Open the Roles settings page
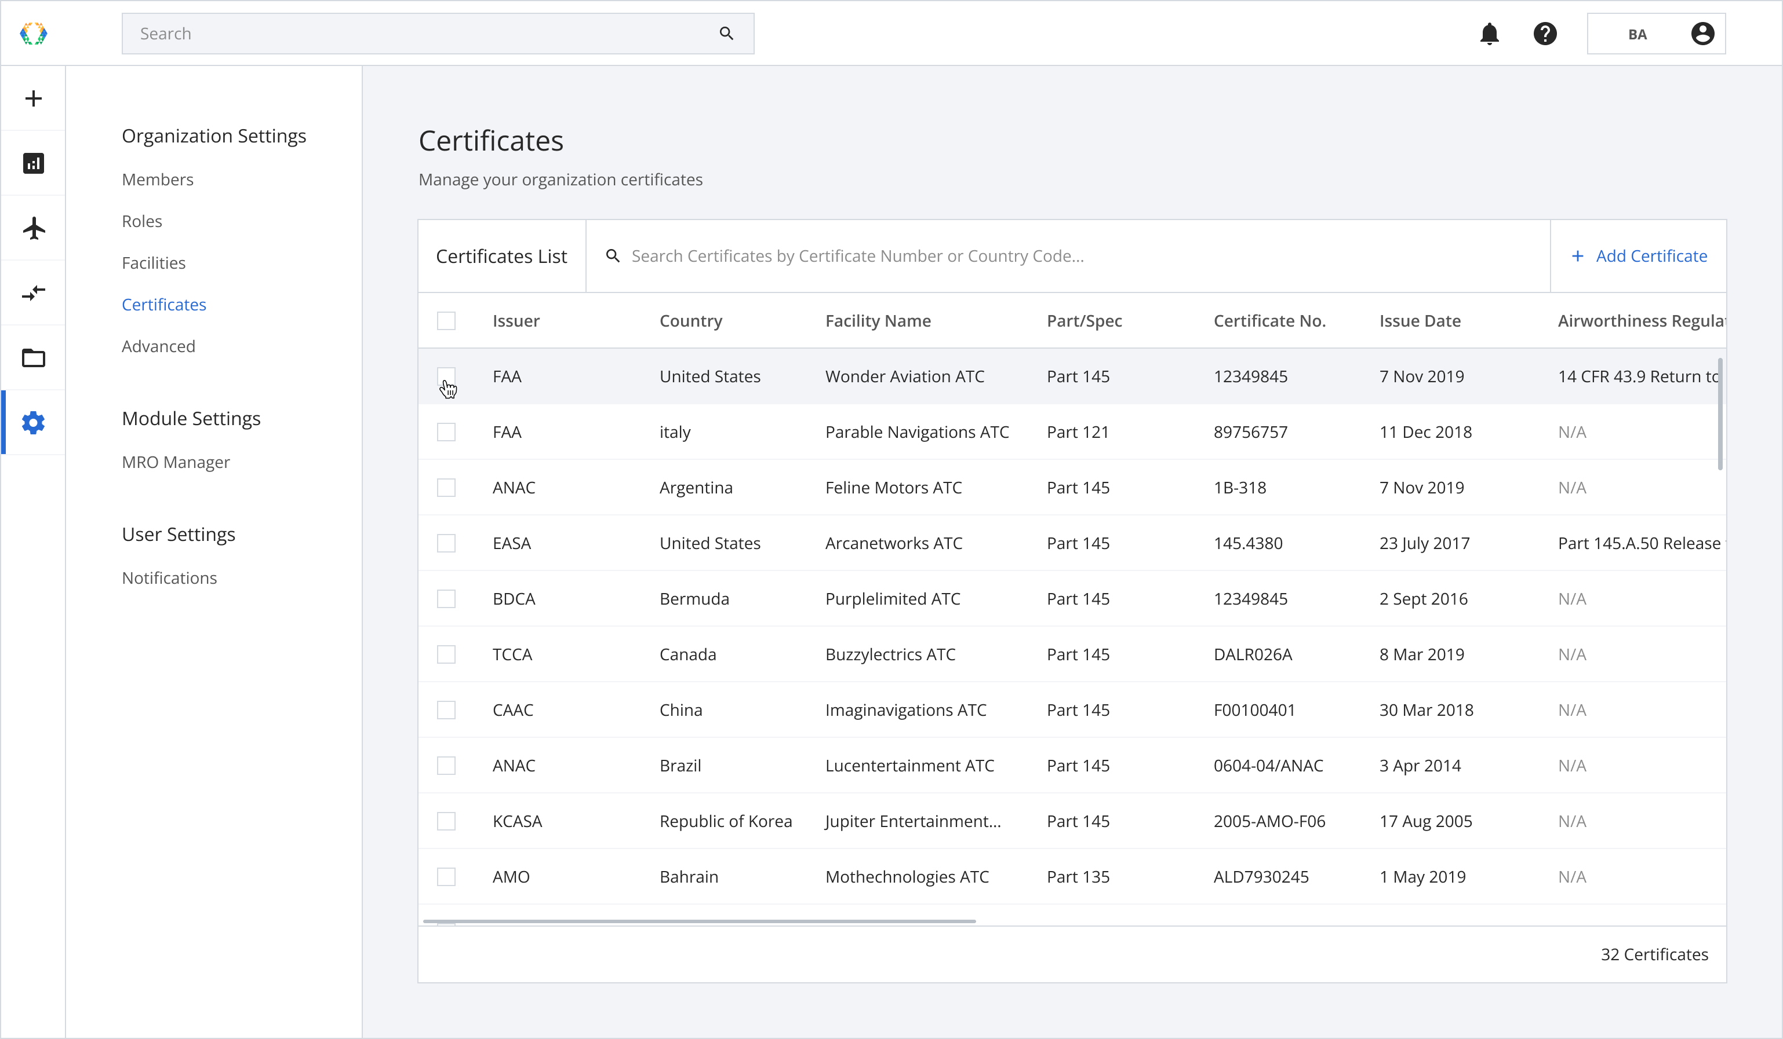The height and width of the screenshot is (1039, 1783). click(141, 221)
